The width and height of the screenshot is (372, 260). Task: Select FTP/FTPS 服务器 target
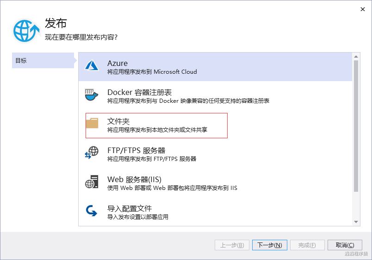pyautogui.click(x=215, y=154)
